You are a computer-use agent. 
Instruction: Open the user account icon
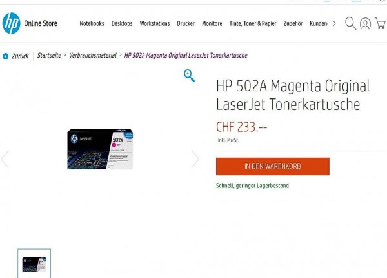coord(365,23)
